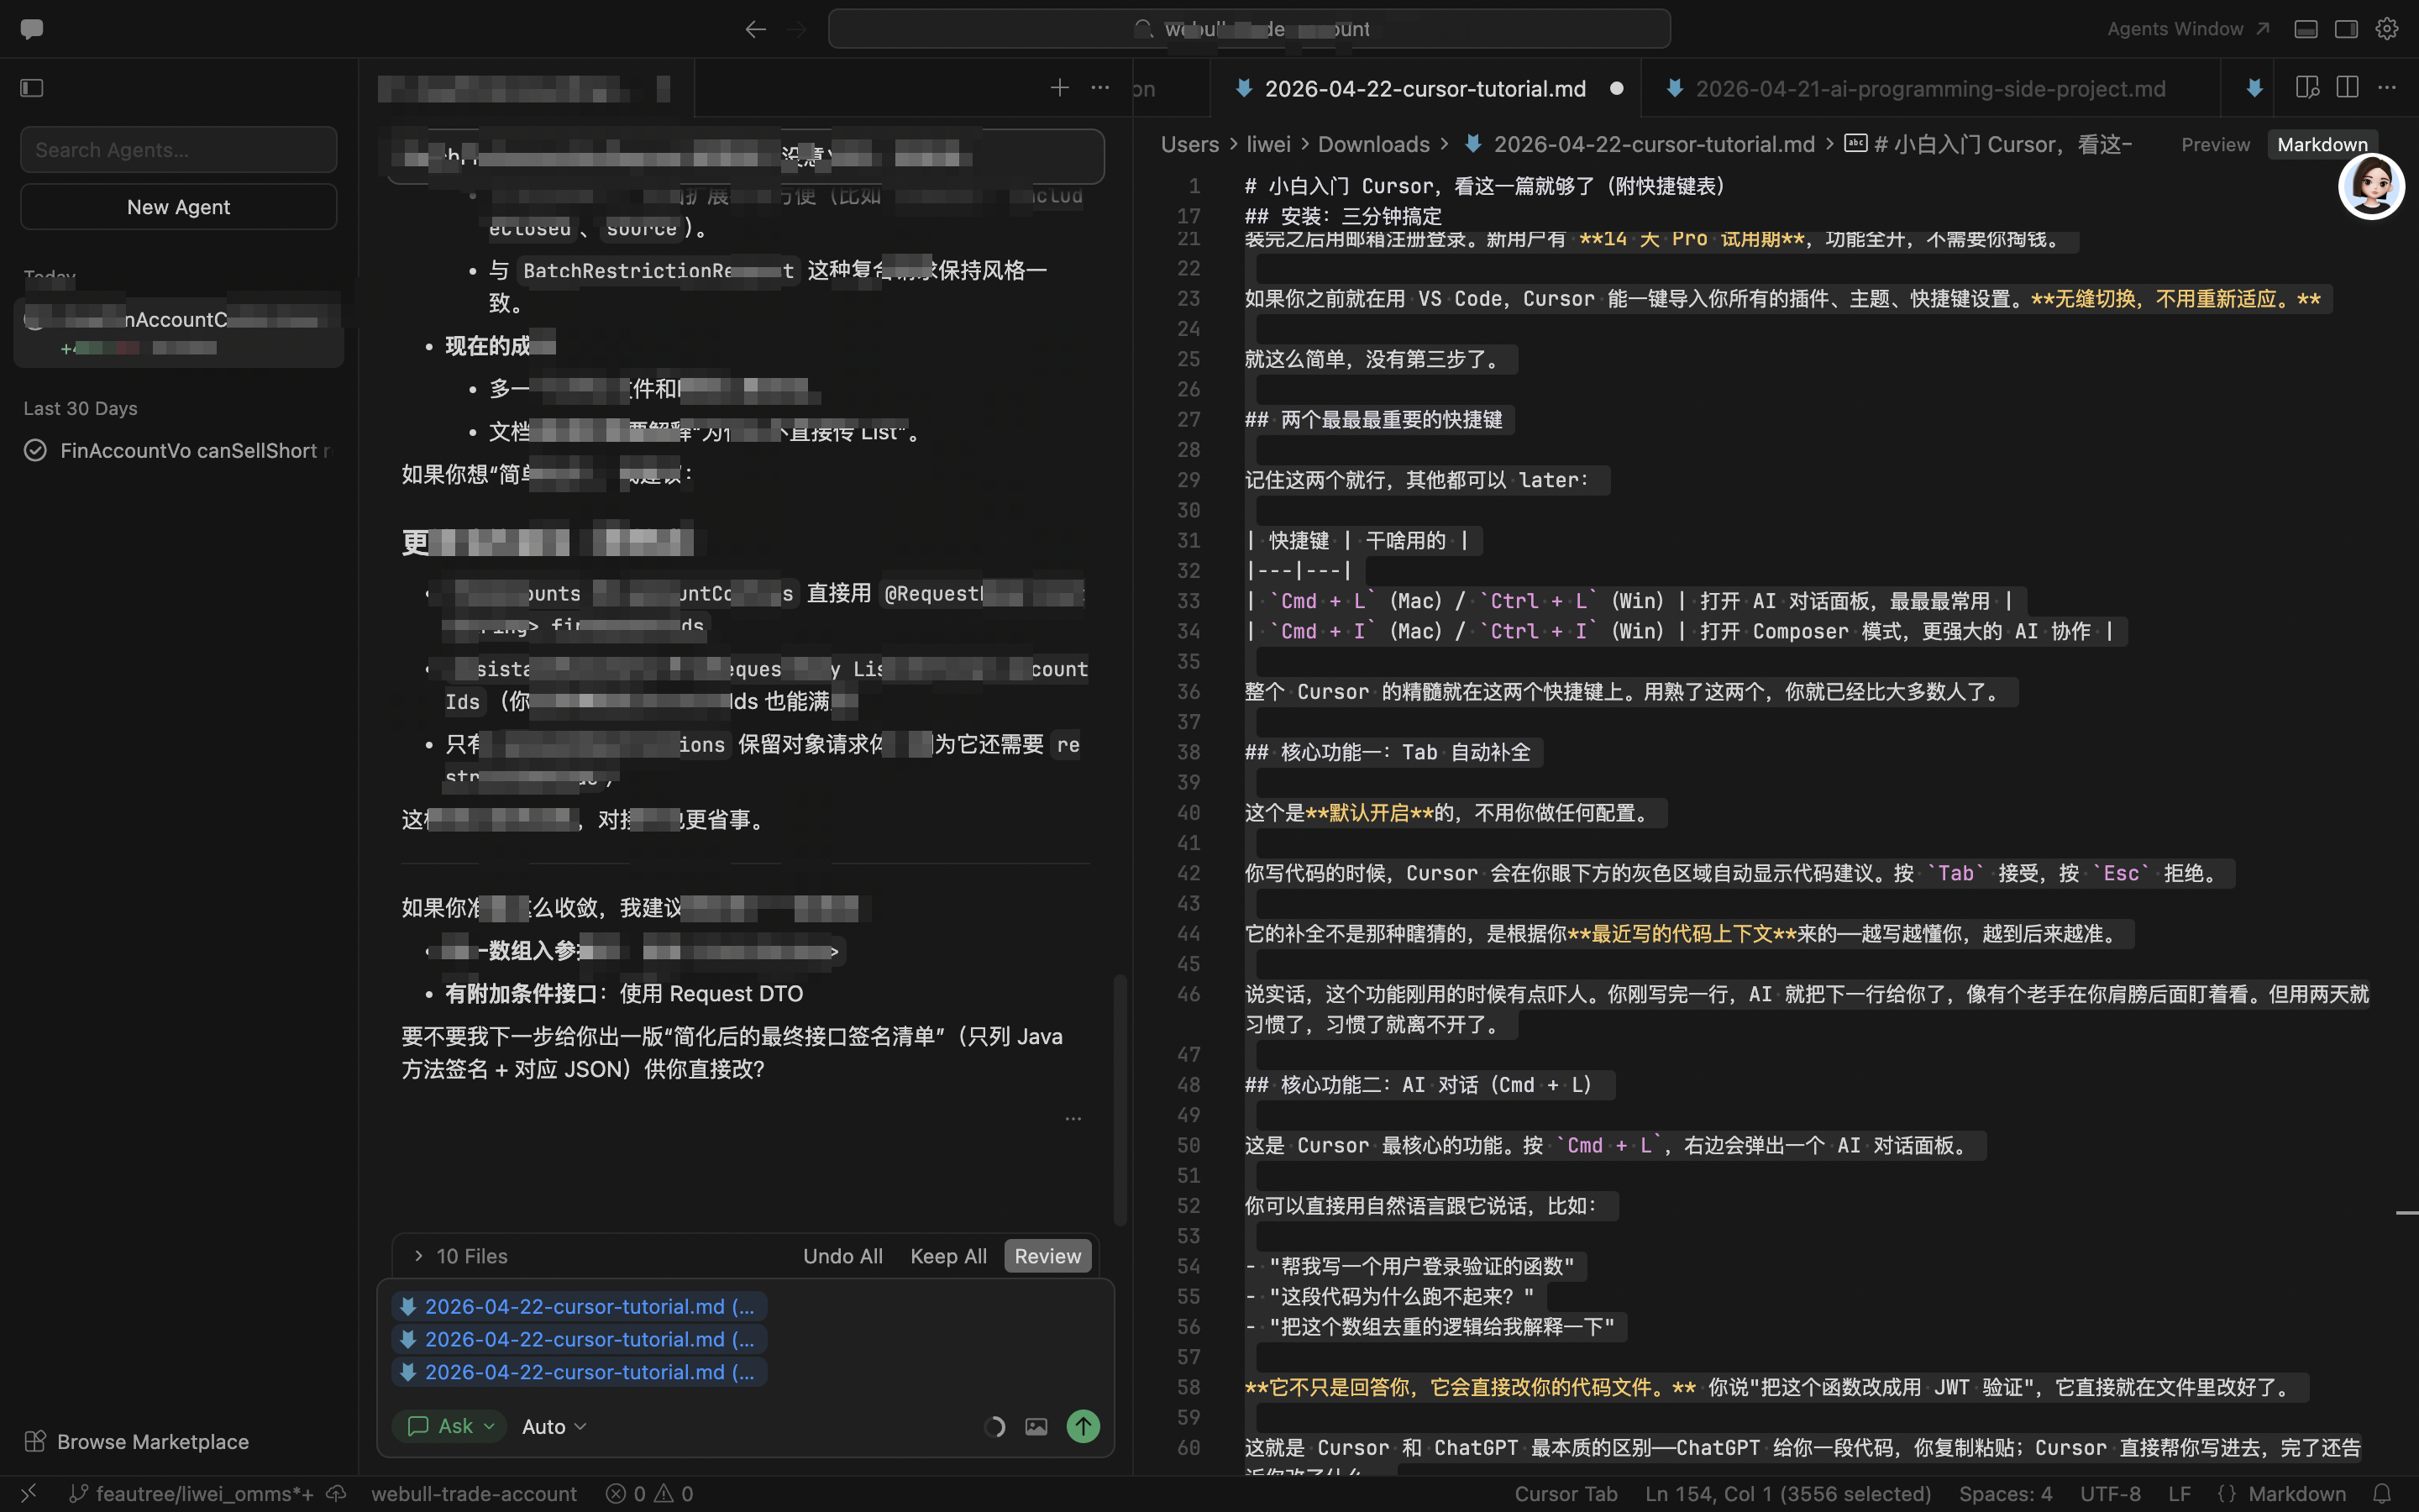The height and width of the screenshot is (1512, 2419).
Task: Open chat panel more options ellipsis
Action: pyautogui.click(x=1100, y=88)
